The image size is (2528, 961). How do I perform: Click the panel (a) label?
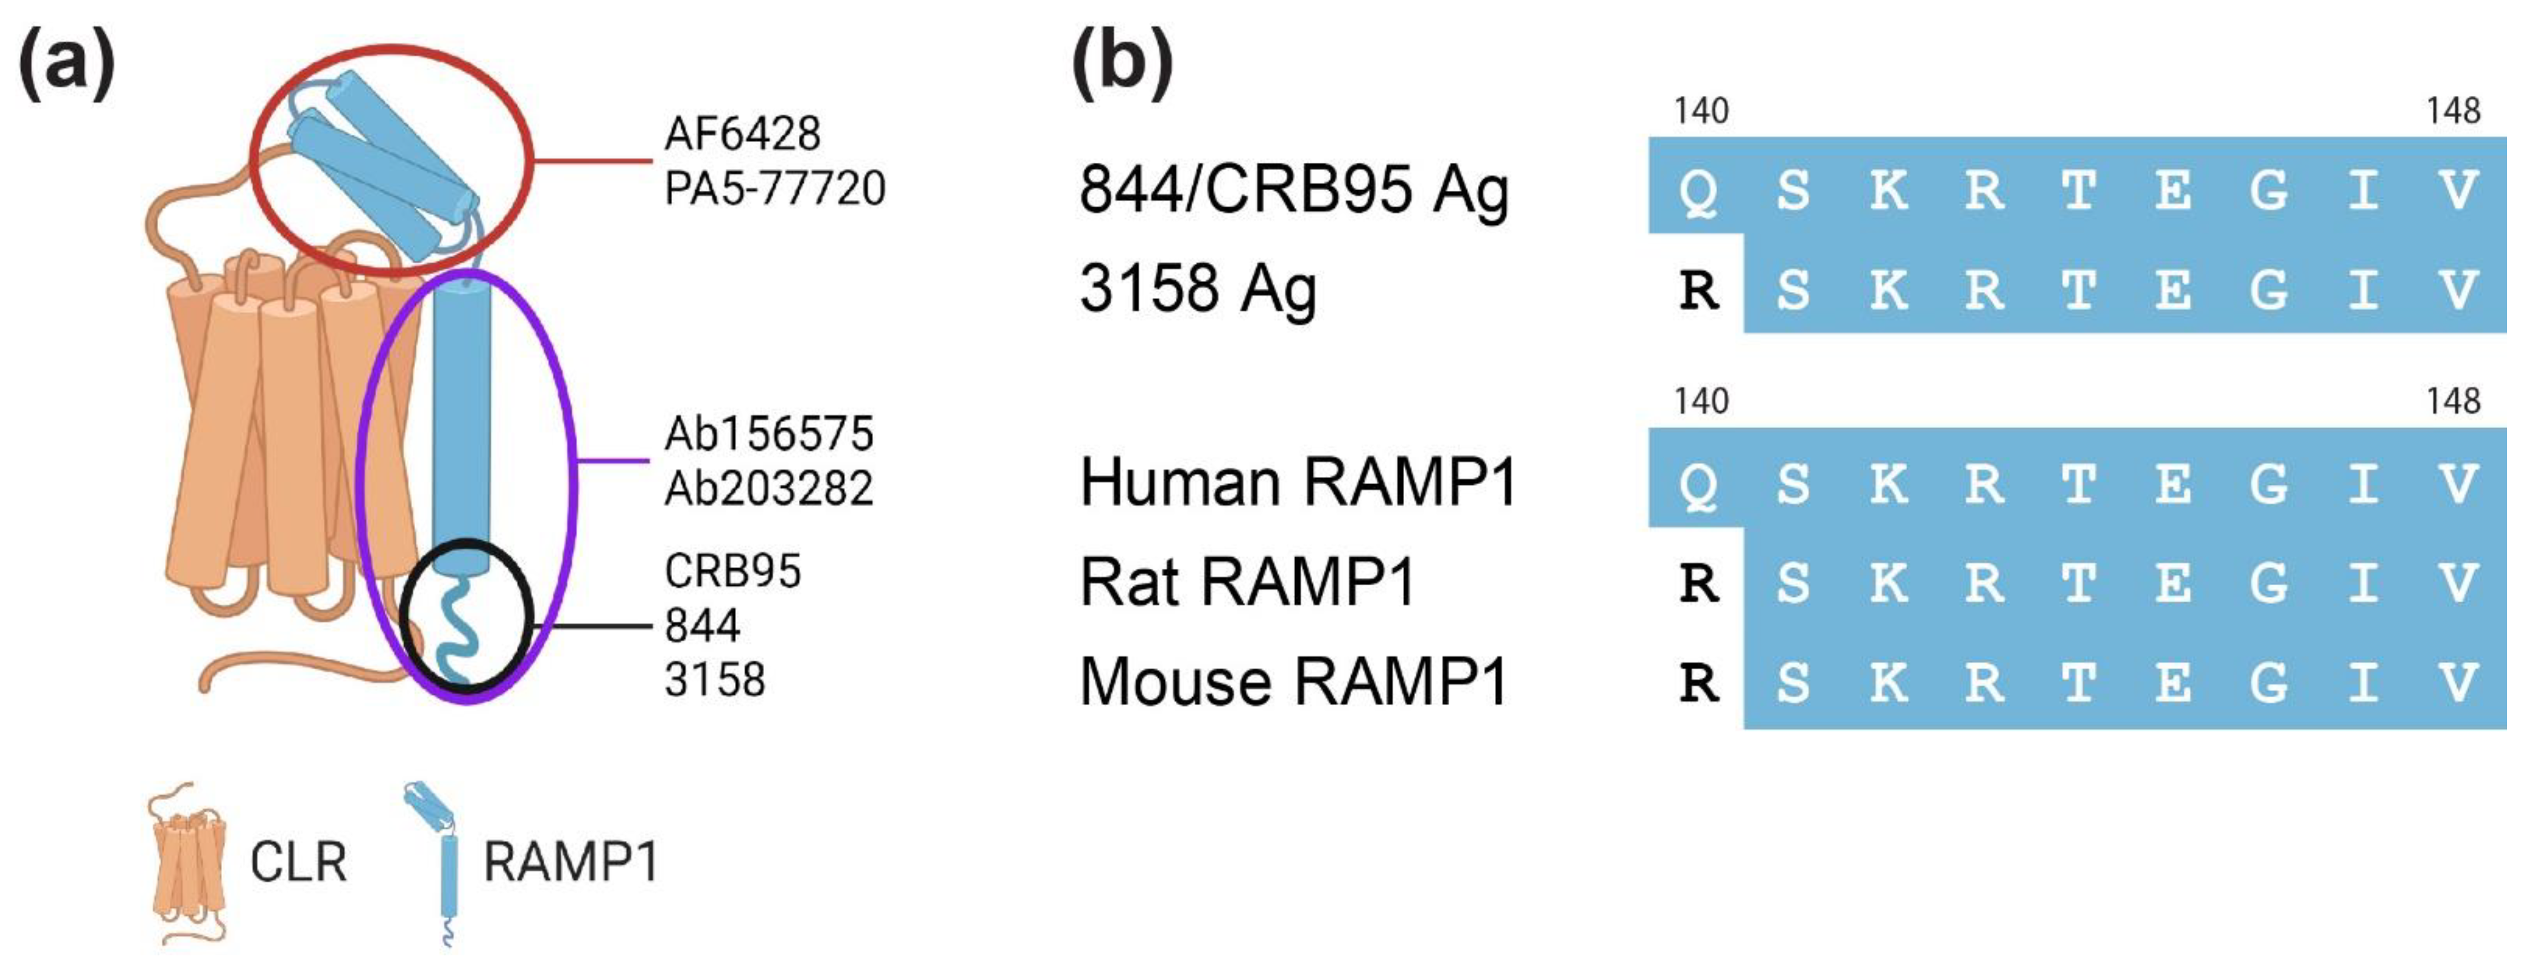pyautogui.click(x=67, y=64)
